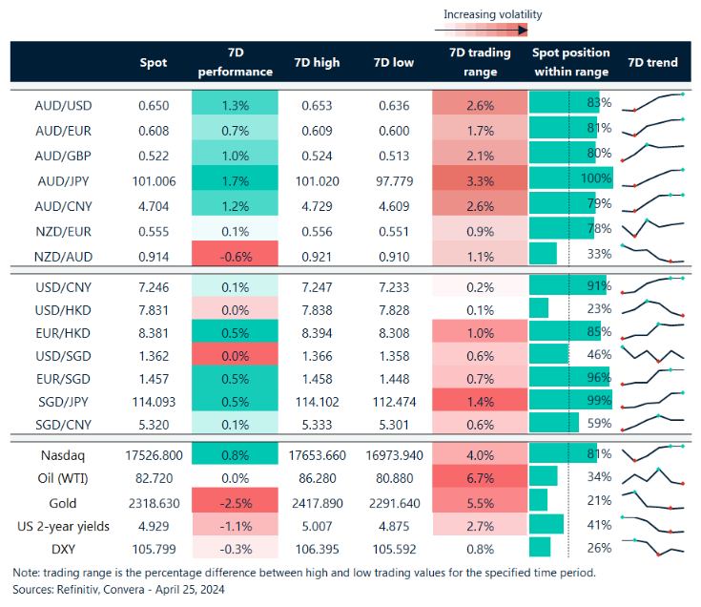This screenshot has height=607, width=701.
Task: Select the Gold 7D trend sparkline
Action: coord(653,502)
